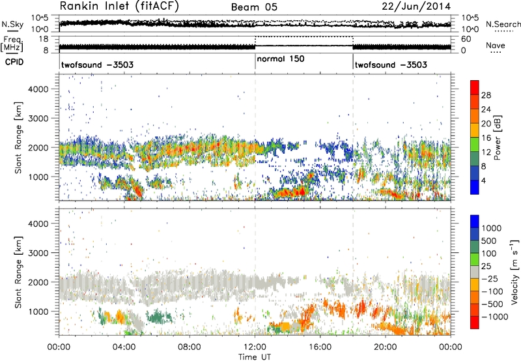Click the '4000' tick on the power panel
Image resolution: width=521 pixels, height=361 pixels.
(x=38, y=89)
